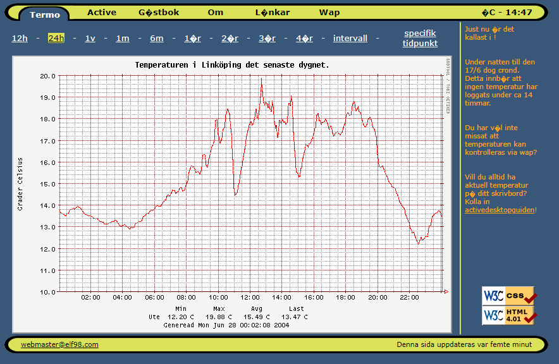Open the intervall range selection link

click(x=350, y=39)
